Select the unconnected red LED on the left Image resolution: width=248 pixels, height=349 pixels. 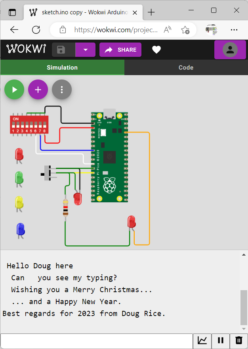tap(19, 155)
